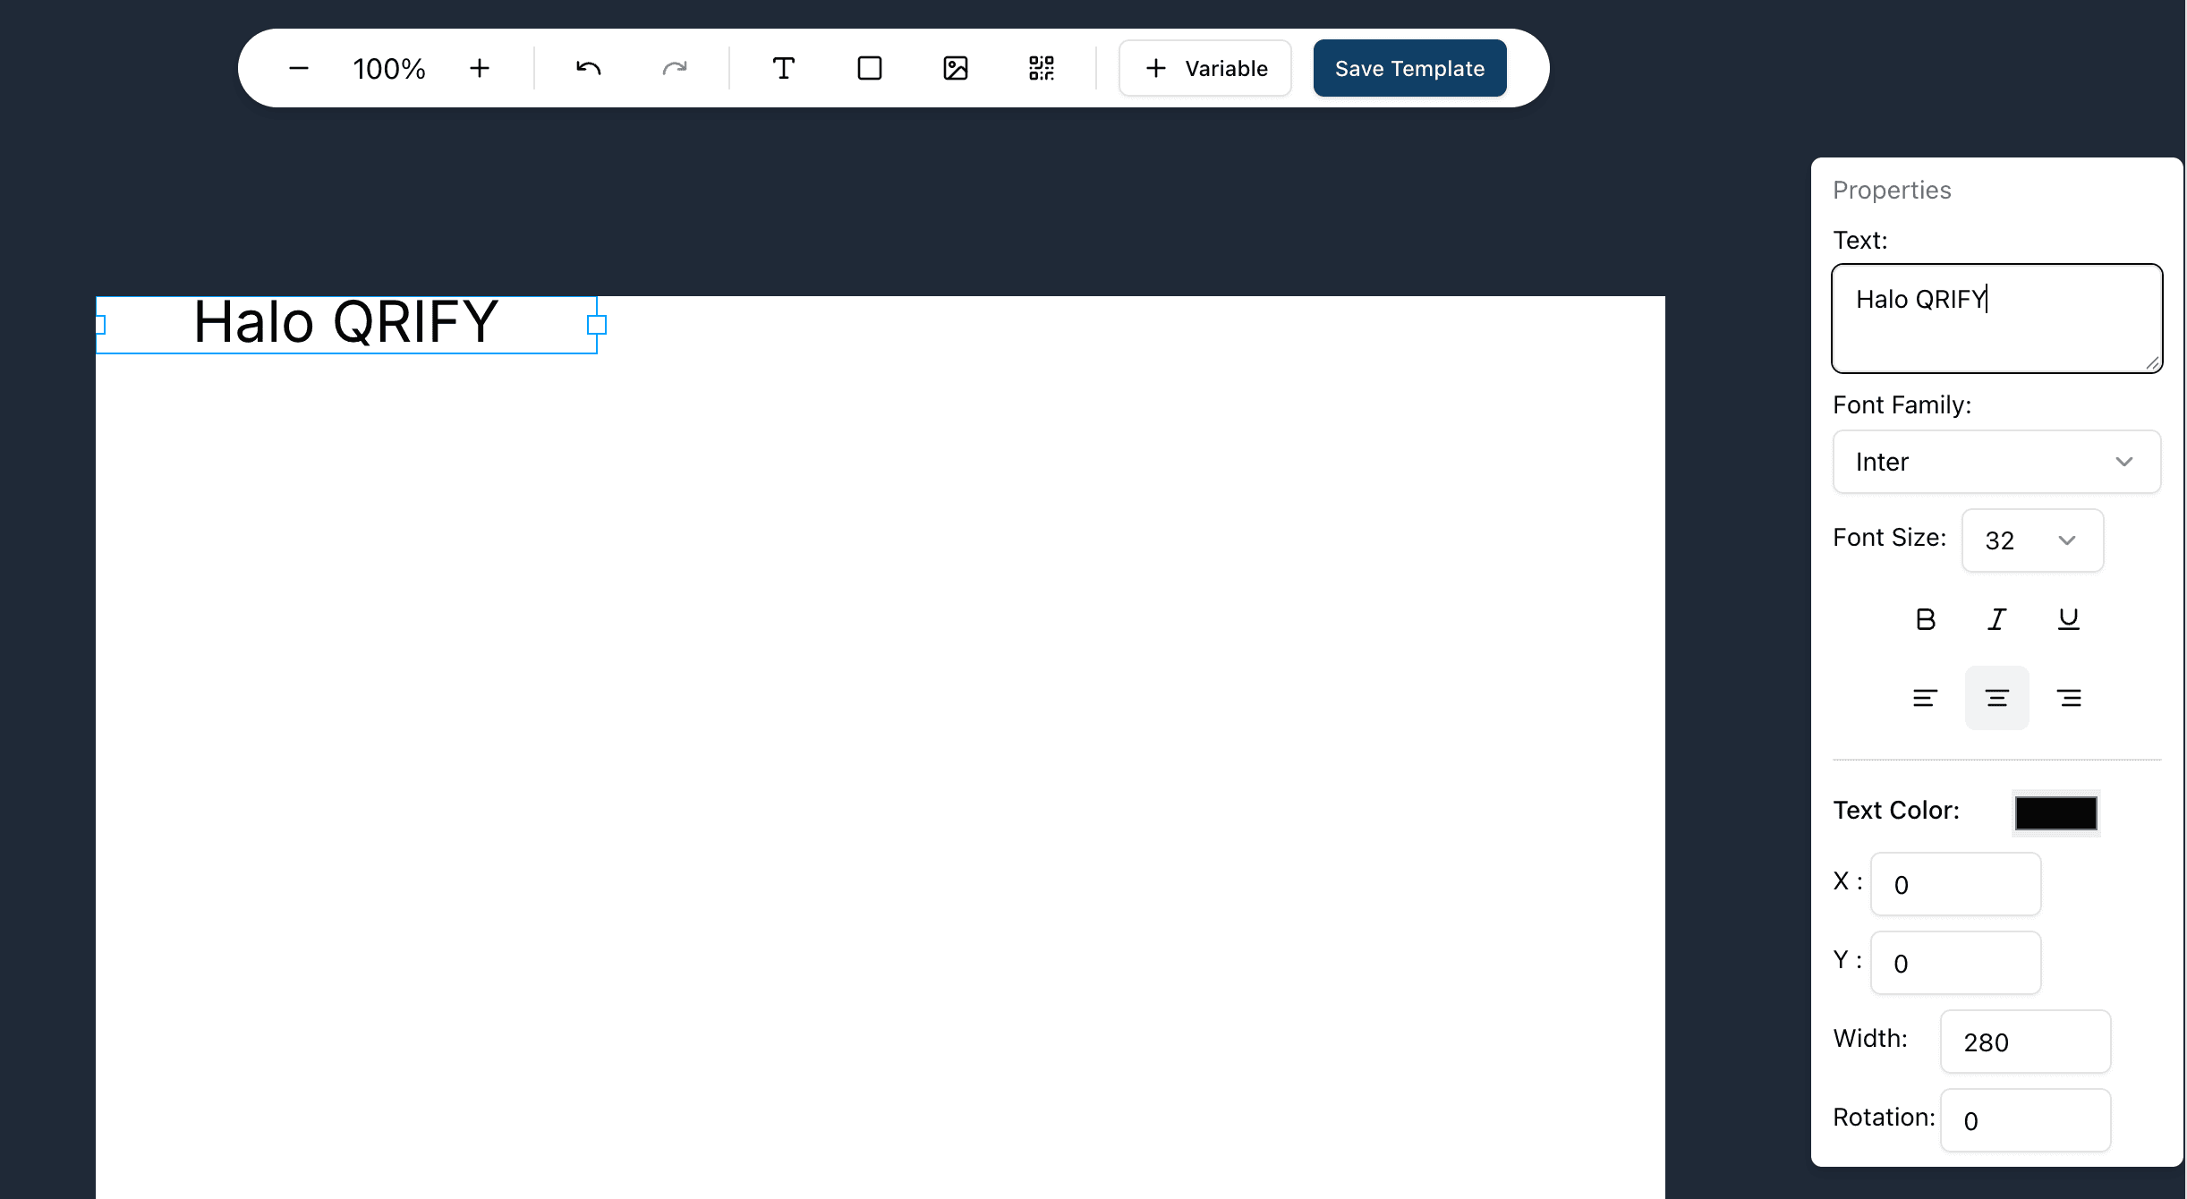Add an image with the picture icon
The image size is (2187, 1199).
[x=955, y=68]
